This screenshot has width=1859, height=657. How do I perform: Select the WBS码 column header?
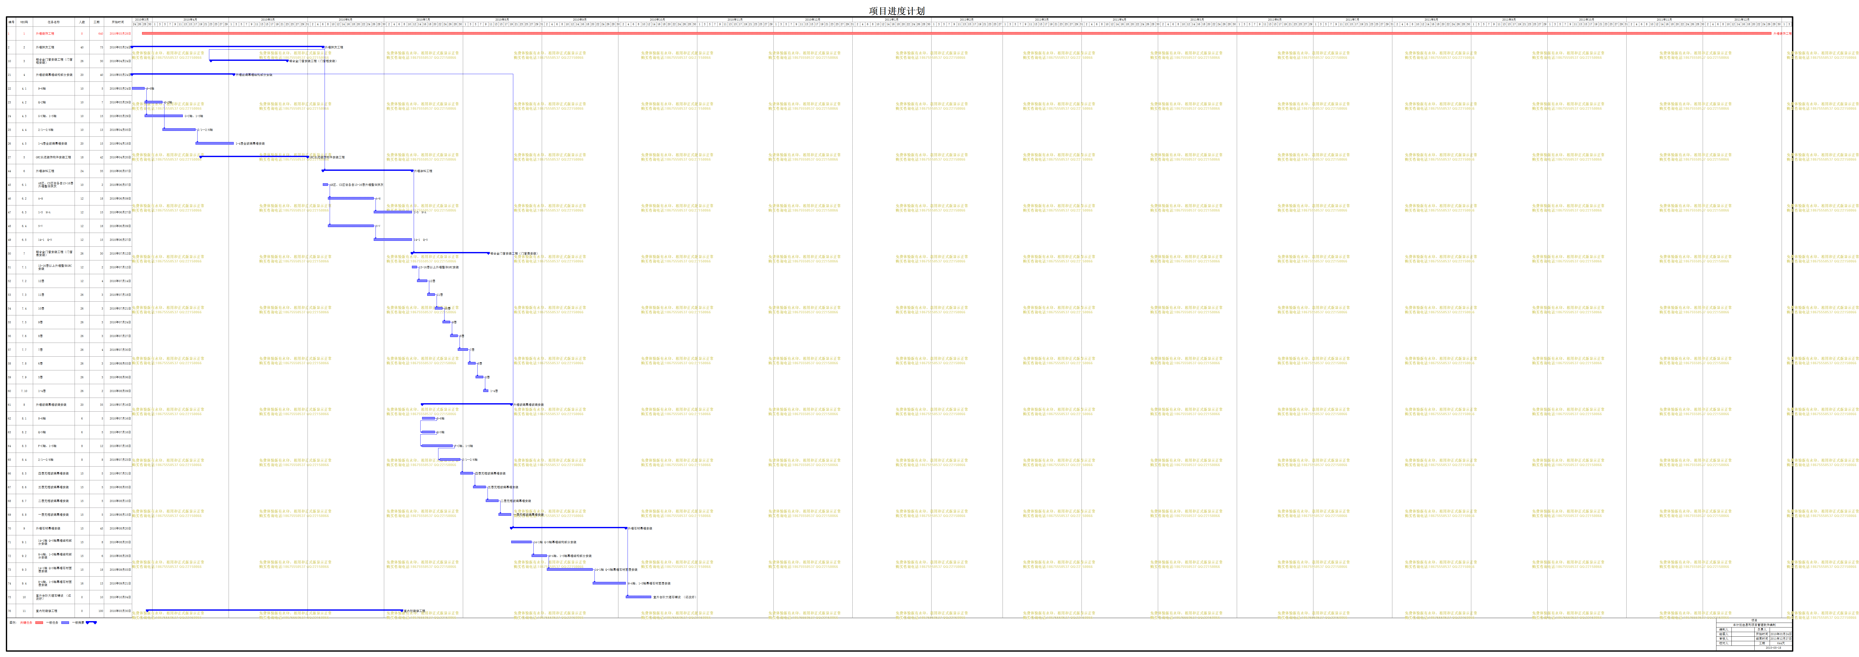point(24,22)
